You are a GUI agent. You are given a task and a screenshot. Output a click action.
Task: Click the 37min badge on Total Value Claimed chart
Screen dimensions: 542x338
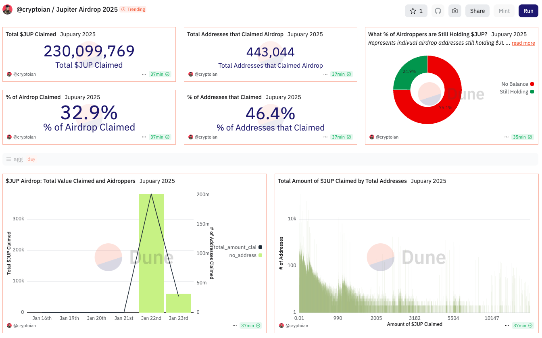click(x=251, y=326)
